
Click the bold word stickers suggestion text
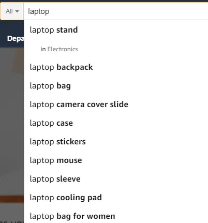[71, 142]
